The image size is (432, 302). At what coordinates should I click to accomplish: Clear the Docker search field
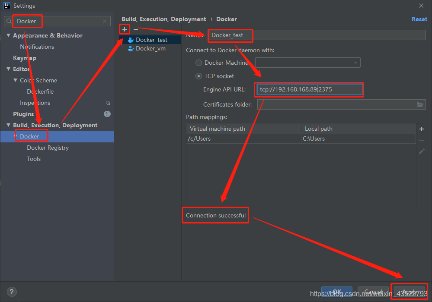pos(105,21)
